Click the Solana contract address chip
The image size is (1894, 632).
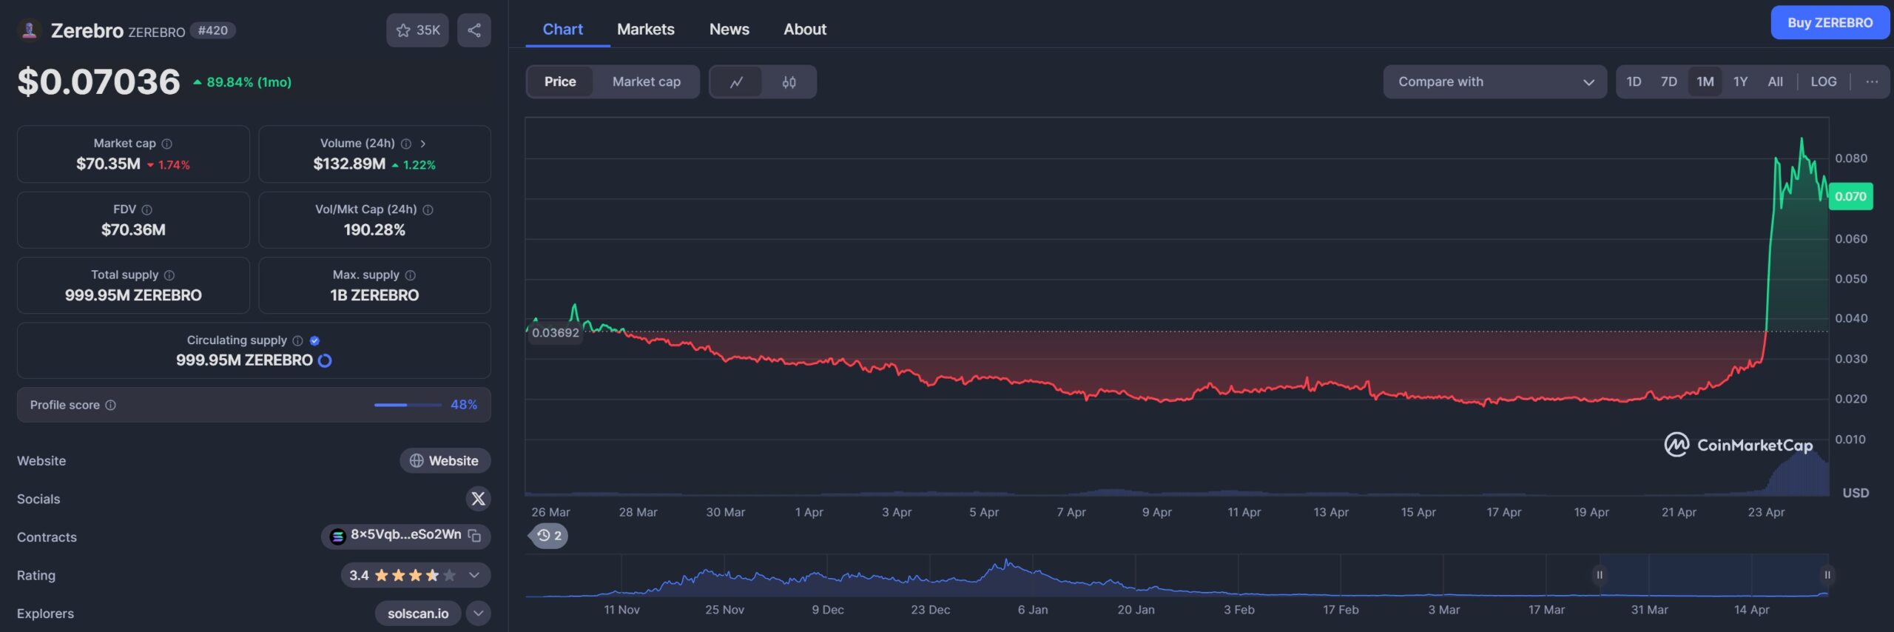(405, 536)
